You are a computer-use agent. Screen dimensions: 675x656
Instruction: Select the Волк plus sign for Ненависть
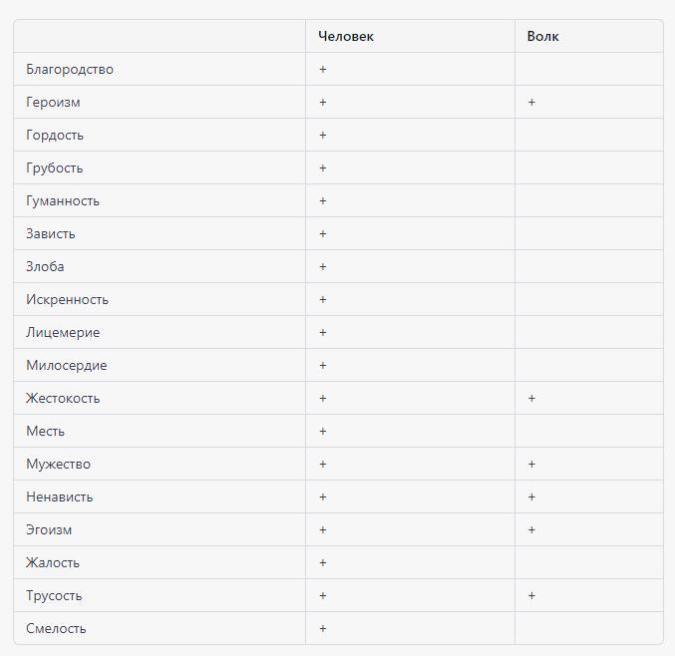tap(532, 497)
